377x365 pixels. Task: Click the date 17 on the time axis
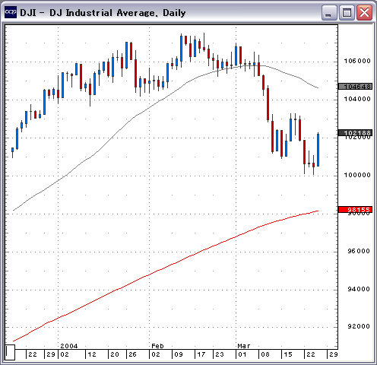tap(201, 354)
